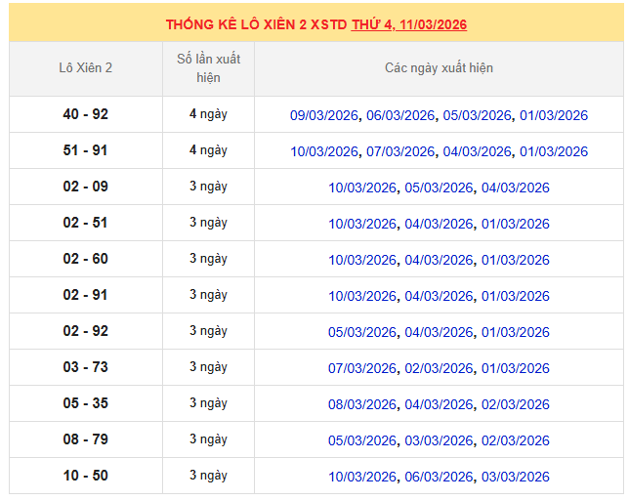
Task: Open 10/03/2026 link in 51 - 91 row
Action: coord(324,151)
